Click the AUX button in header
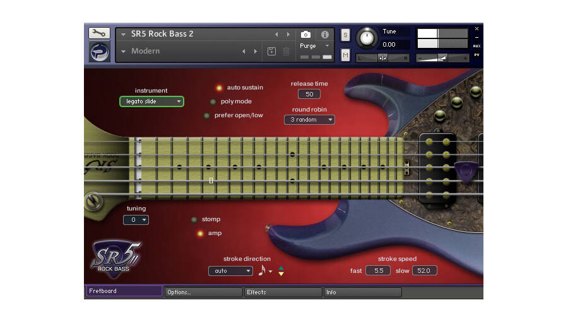The height and width of the screenshot is (322, 568). click(476, 46)
